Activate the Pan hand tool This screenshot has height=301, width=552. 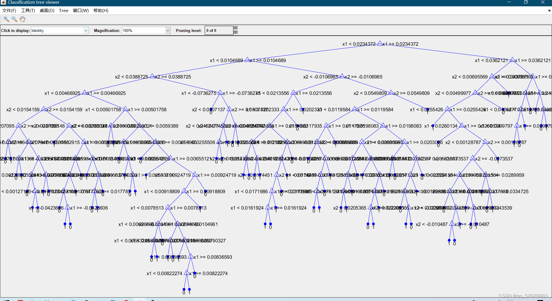pos(22,19)
